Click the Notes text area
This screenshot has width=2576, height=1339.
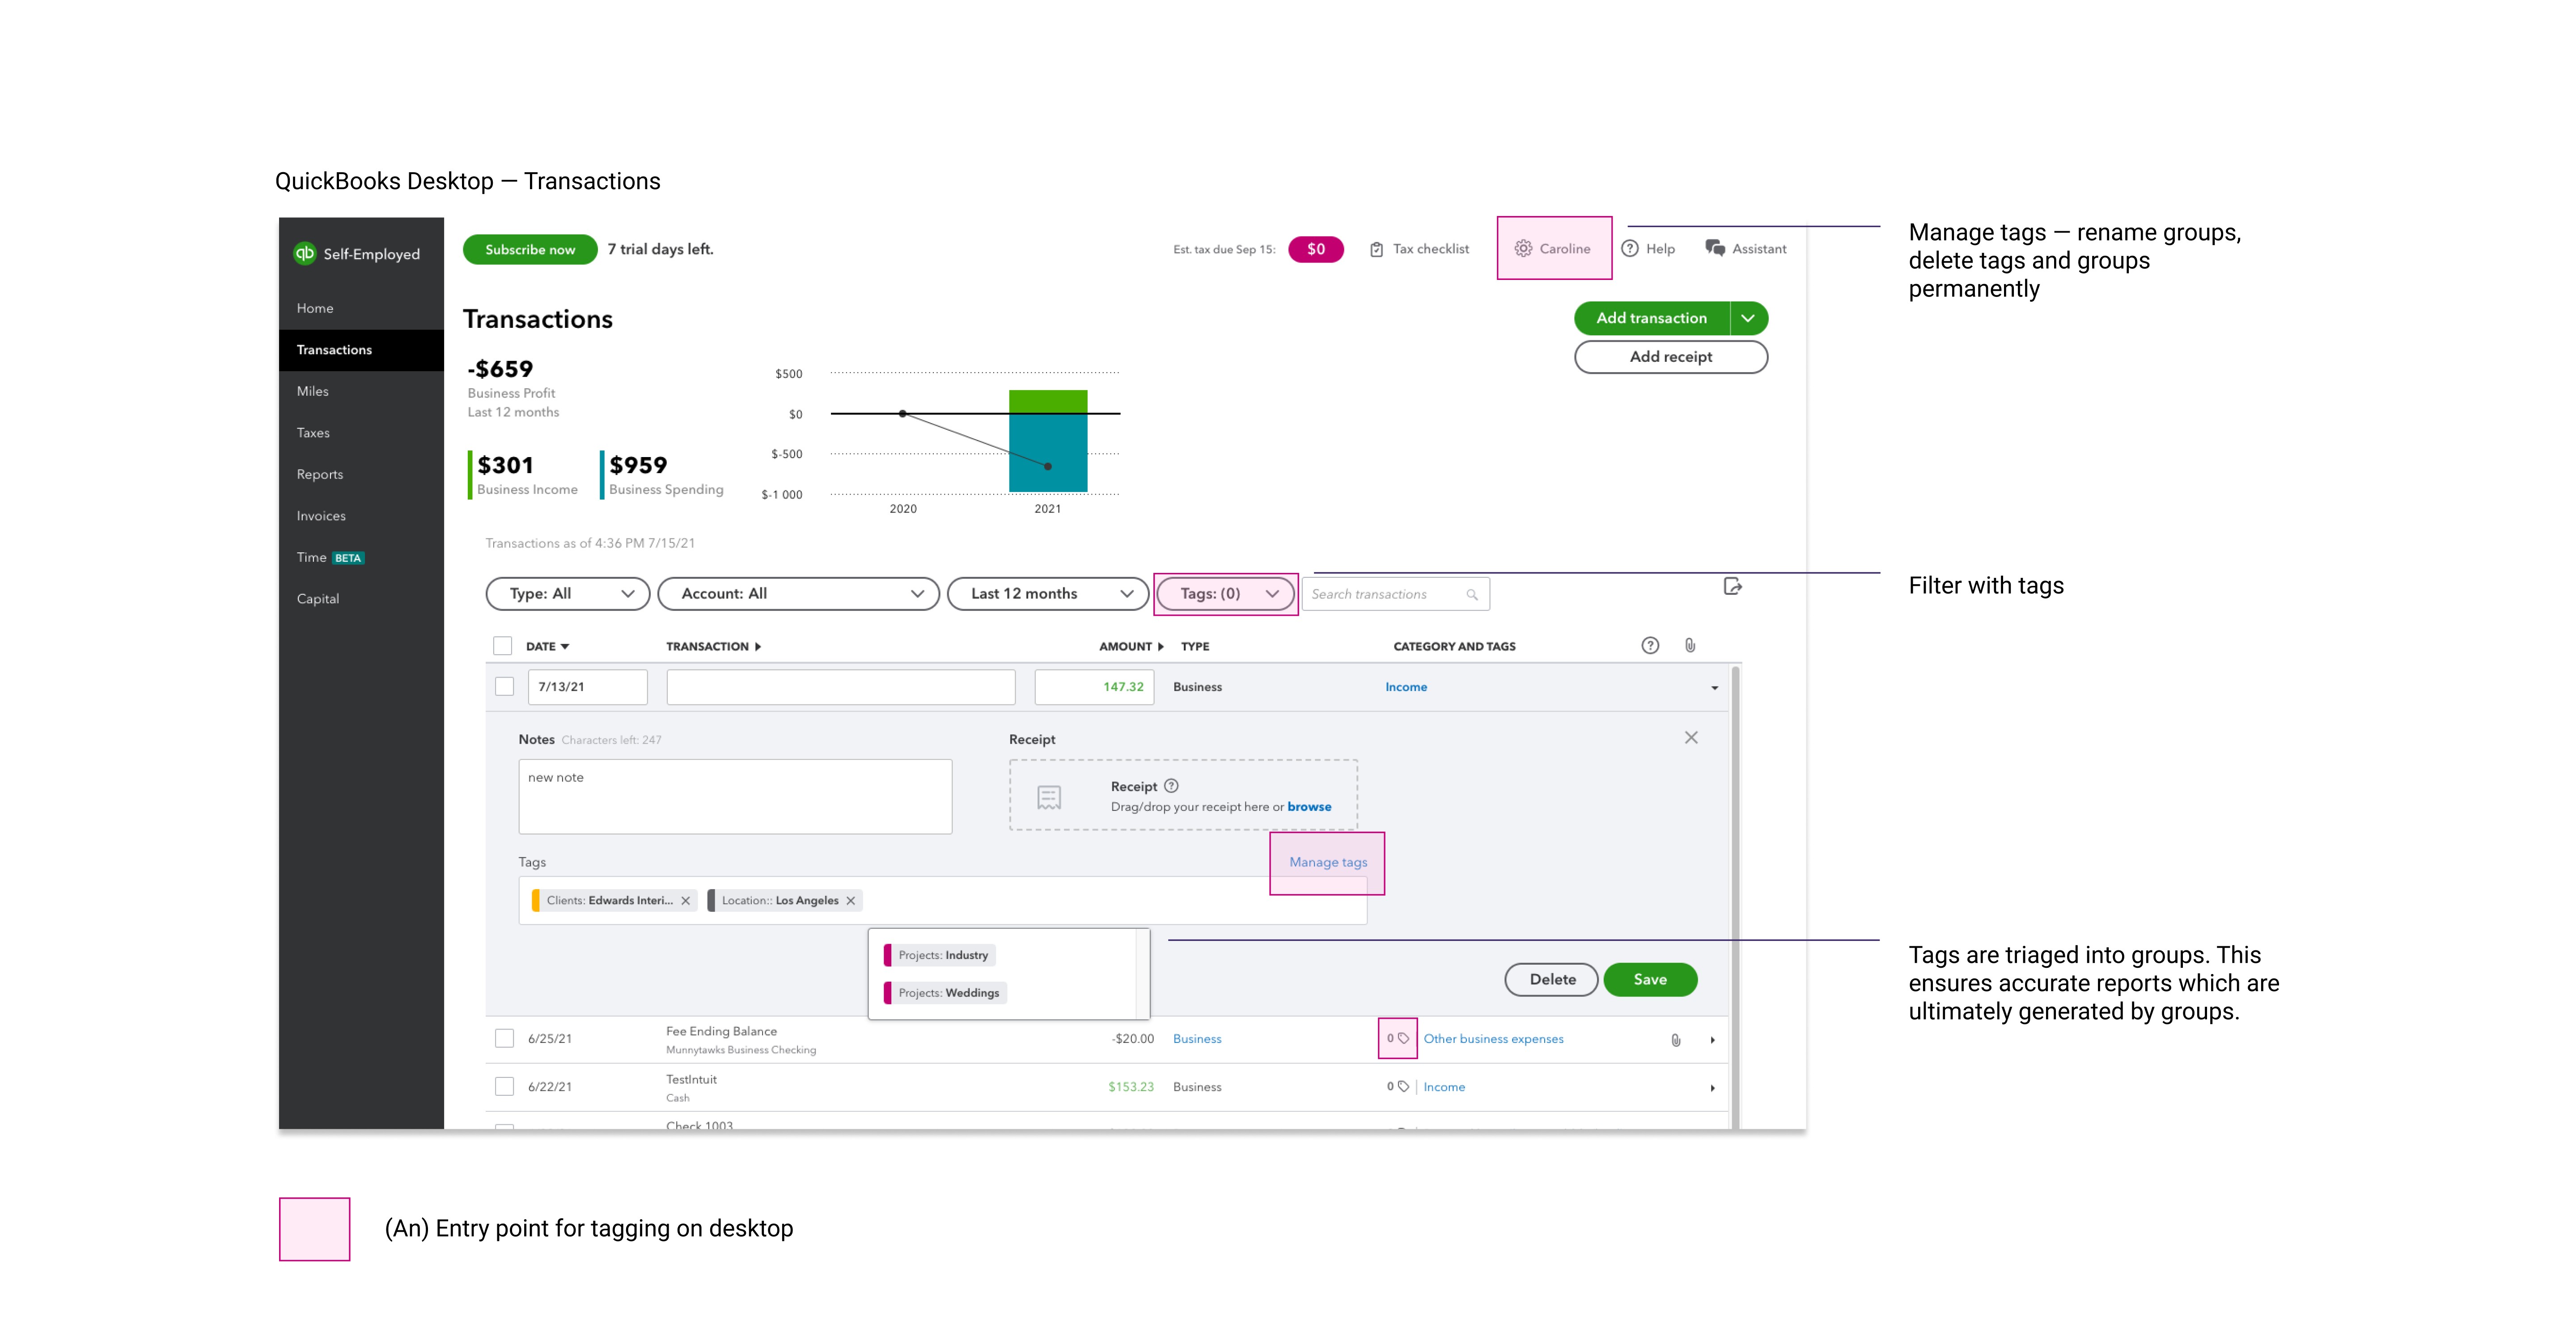coord(735,797)
